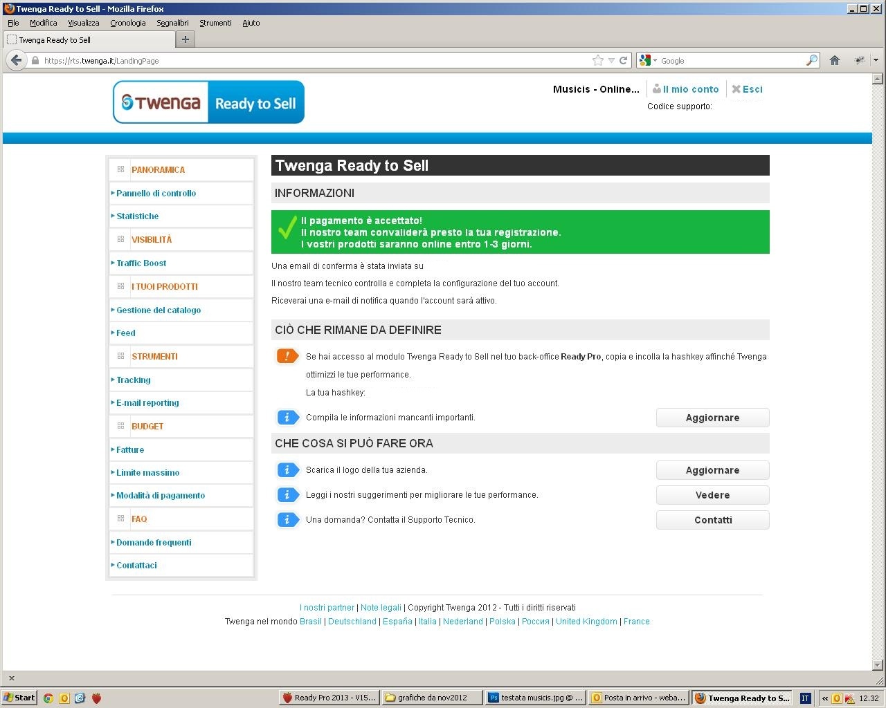This screenshot has height=708, width=886.
Task: Open Gestione del catalogo
Action: coord(159,310)
